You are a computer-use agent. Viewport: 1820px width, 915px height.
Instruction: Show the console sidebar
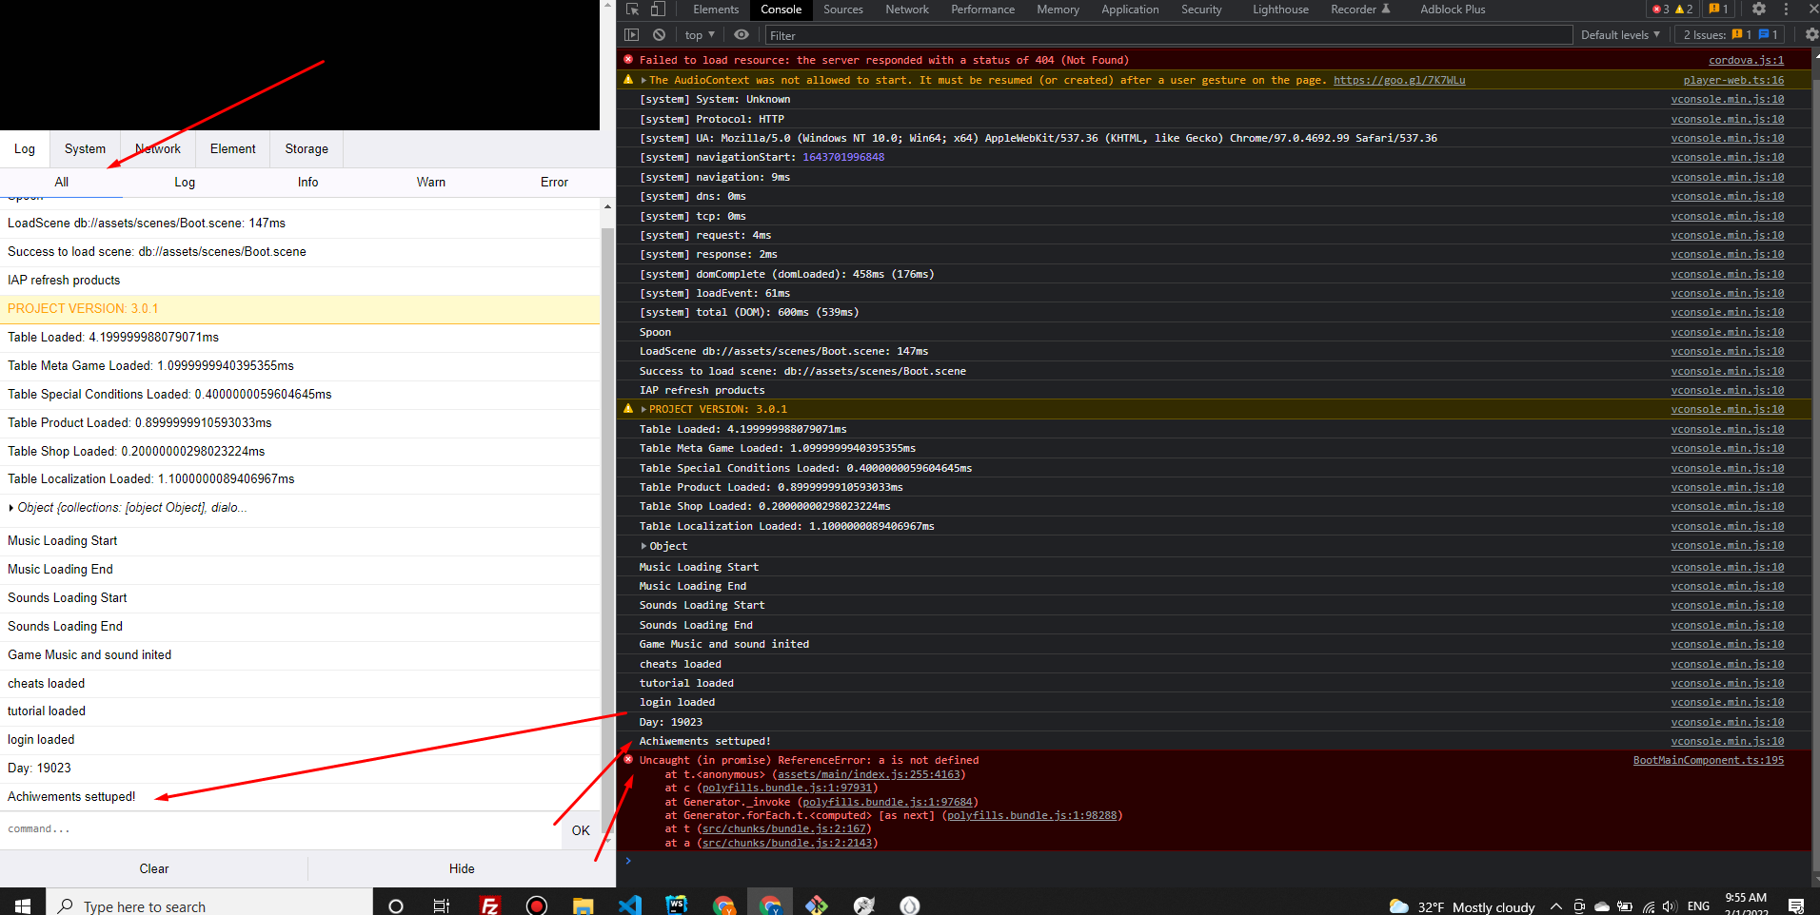coord(631,35)
